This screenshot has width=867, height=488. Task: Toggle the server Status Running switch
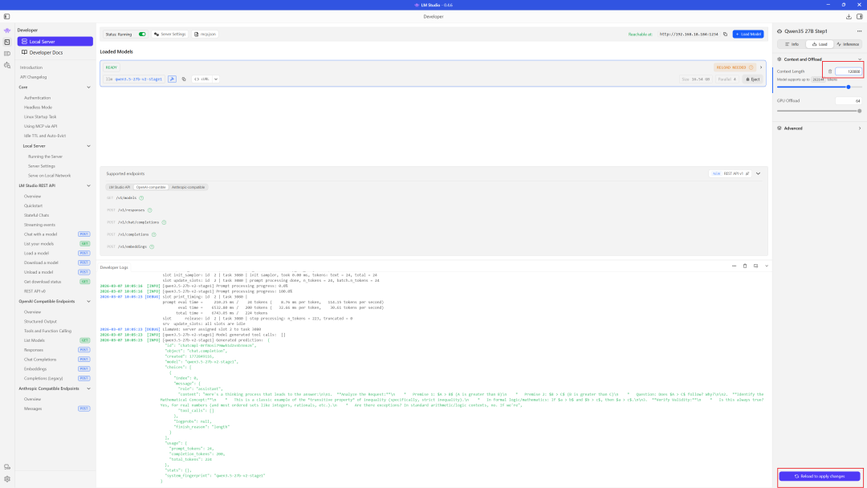click(142, 35)
